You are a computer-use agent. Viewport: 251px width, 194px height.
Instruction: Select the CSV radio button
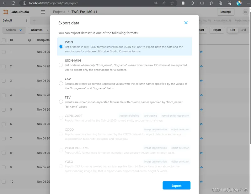tap(61, 83)
